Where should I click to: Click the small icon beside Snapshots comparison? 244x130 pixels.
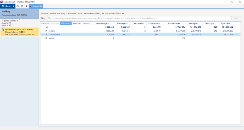click(x=37, y=20)
